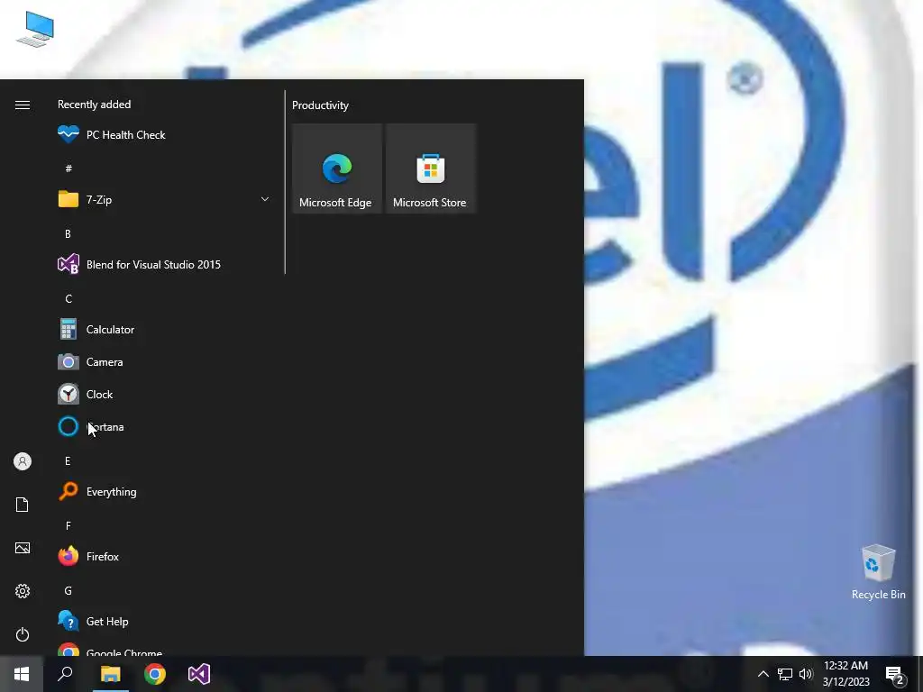Open notification Action Center icon
Screen dimensions: 923x692
895,675
